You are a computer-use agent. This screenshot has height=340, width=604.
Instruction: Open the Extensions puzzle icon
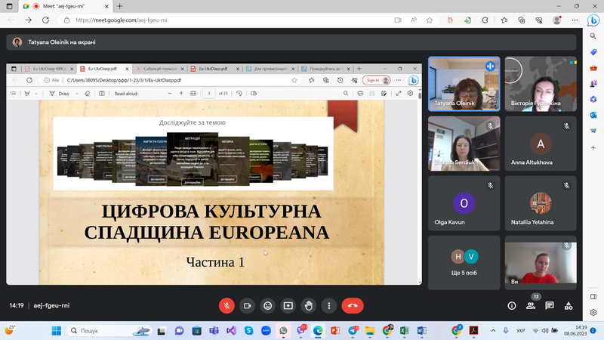[485, 20]
